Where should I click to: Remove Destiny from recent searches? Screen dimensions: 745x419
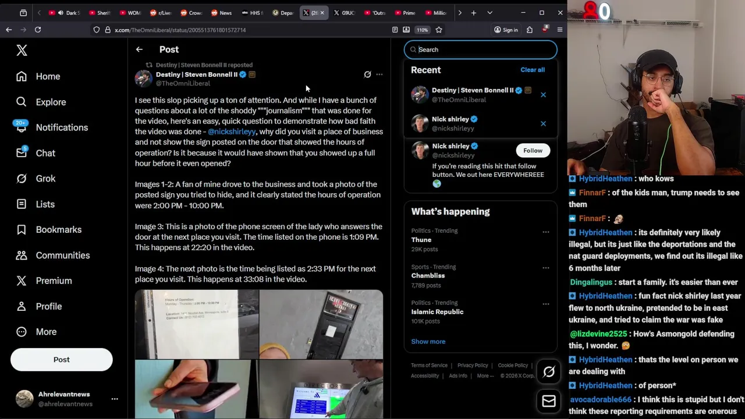click(543, 95)
